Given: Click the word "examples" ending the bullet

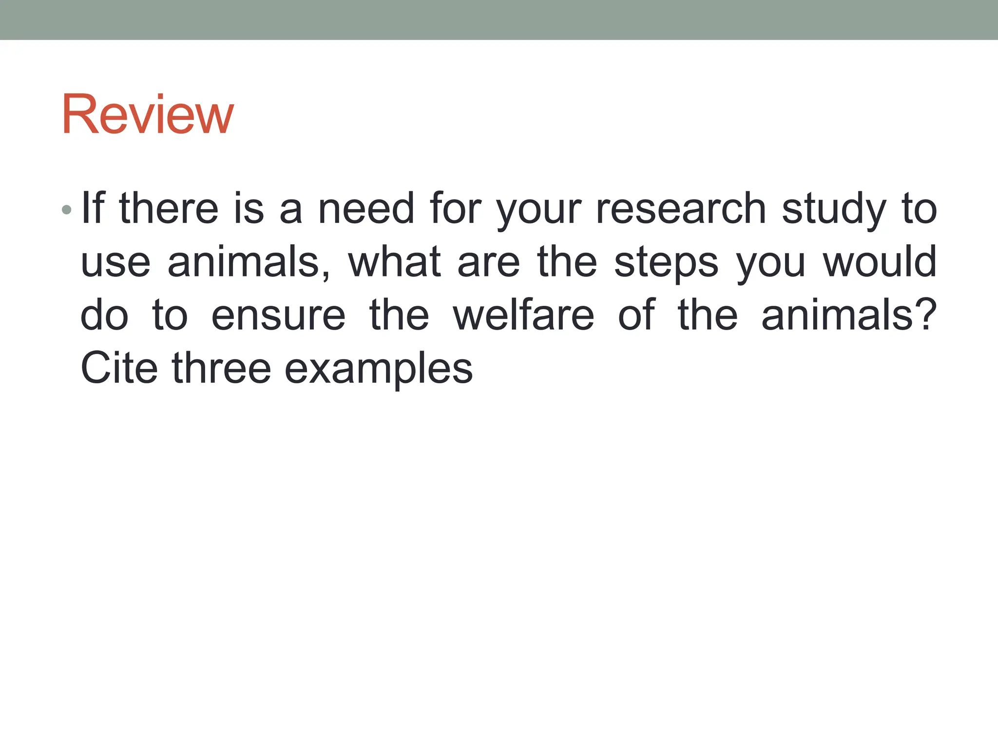Looking at the screenshot, I should [x=379, y=369].
